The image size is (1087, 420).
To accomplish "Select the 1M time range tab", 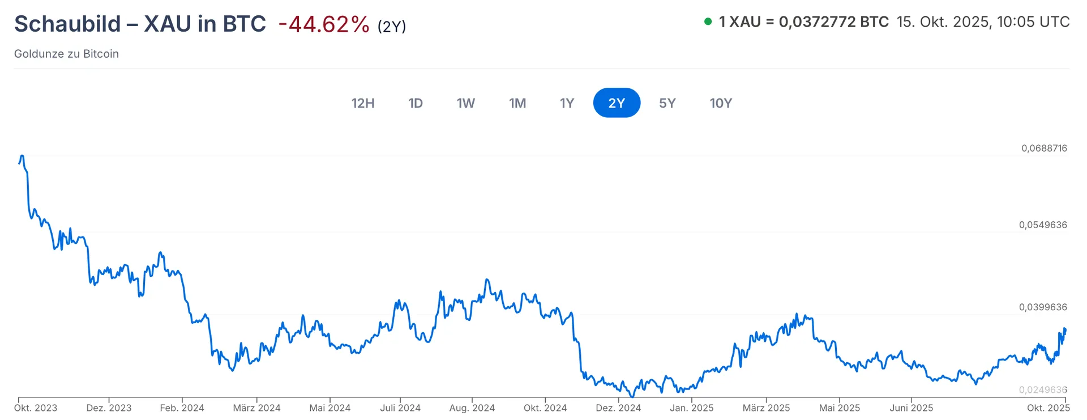I will coord(517,103).
